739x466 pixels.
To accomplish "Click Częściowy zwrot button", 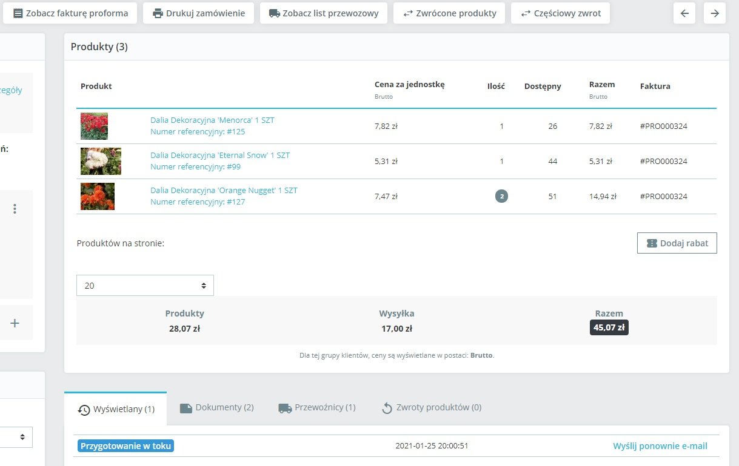I will 560,13.
